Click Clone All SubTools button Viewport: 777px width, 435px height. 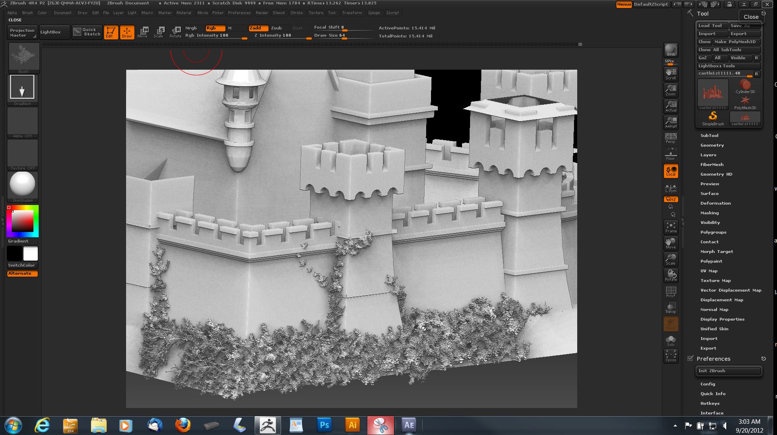(729, 50)
